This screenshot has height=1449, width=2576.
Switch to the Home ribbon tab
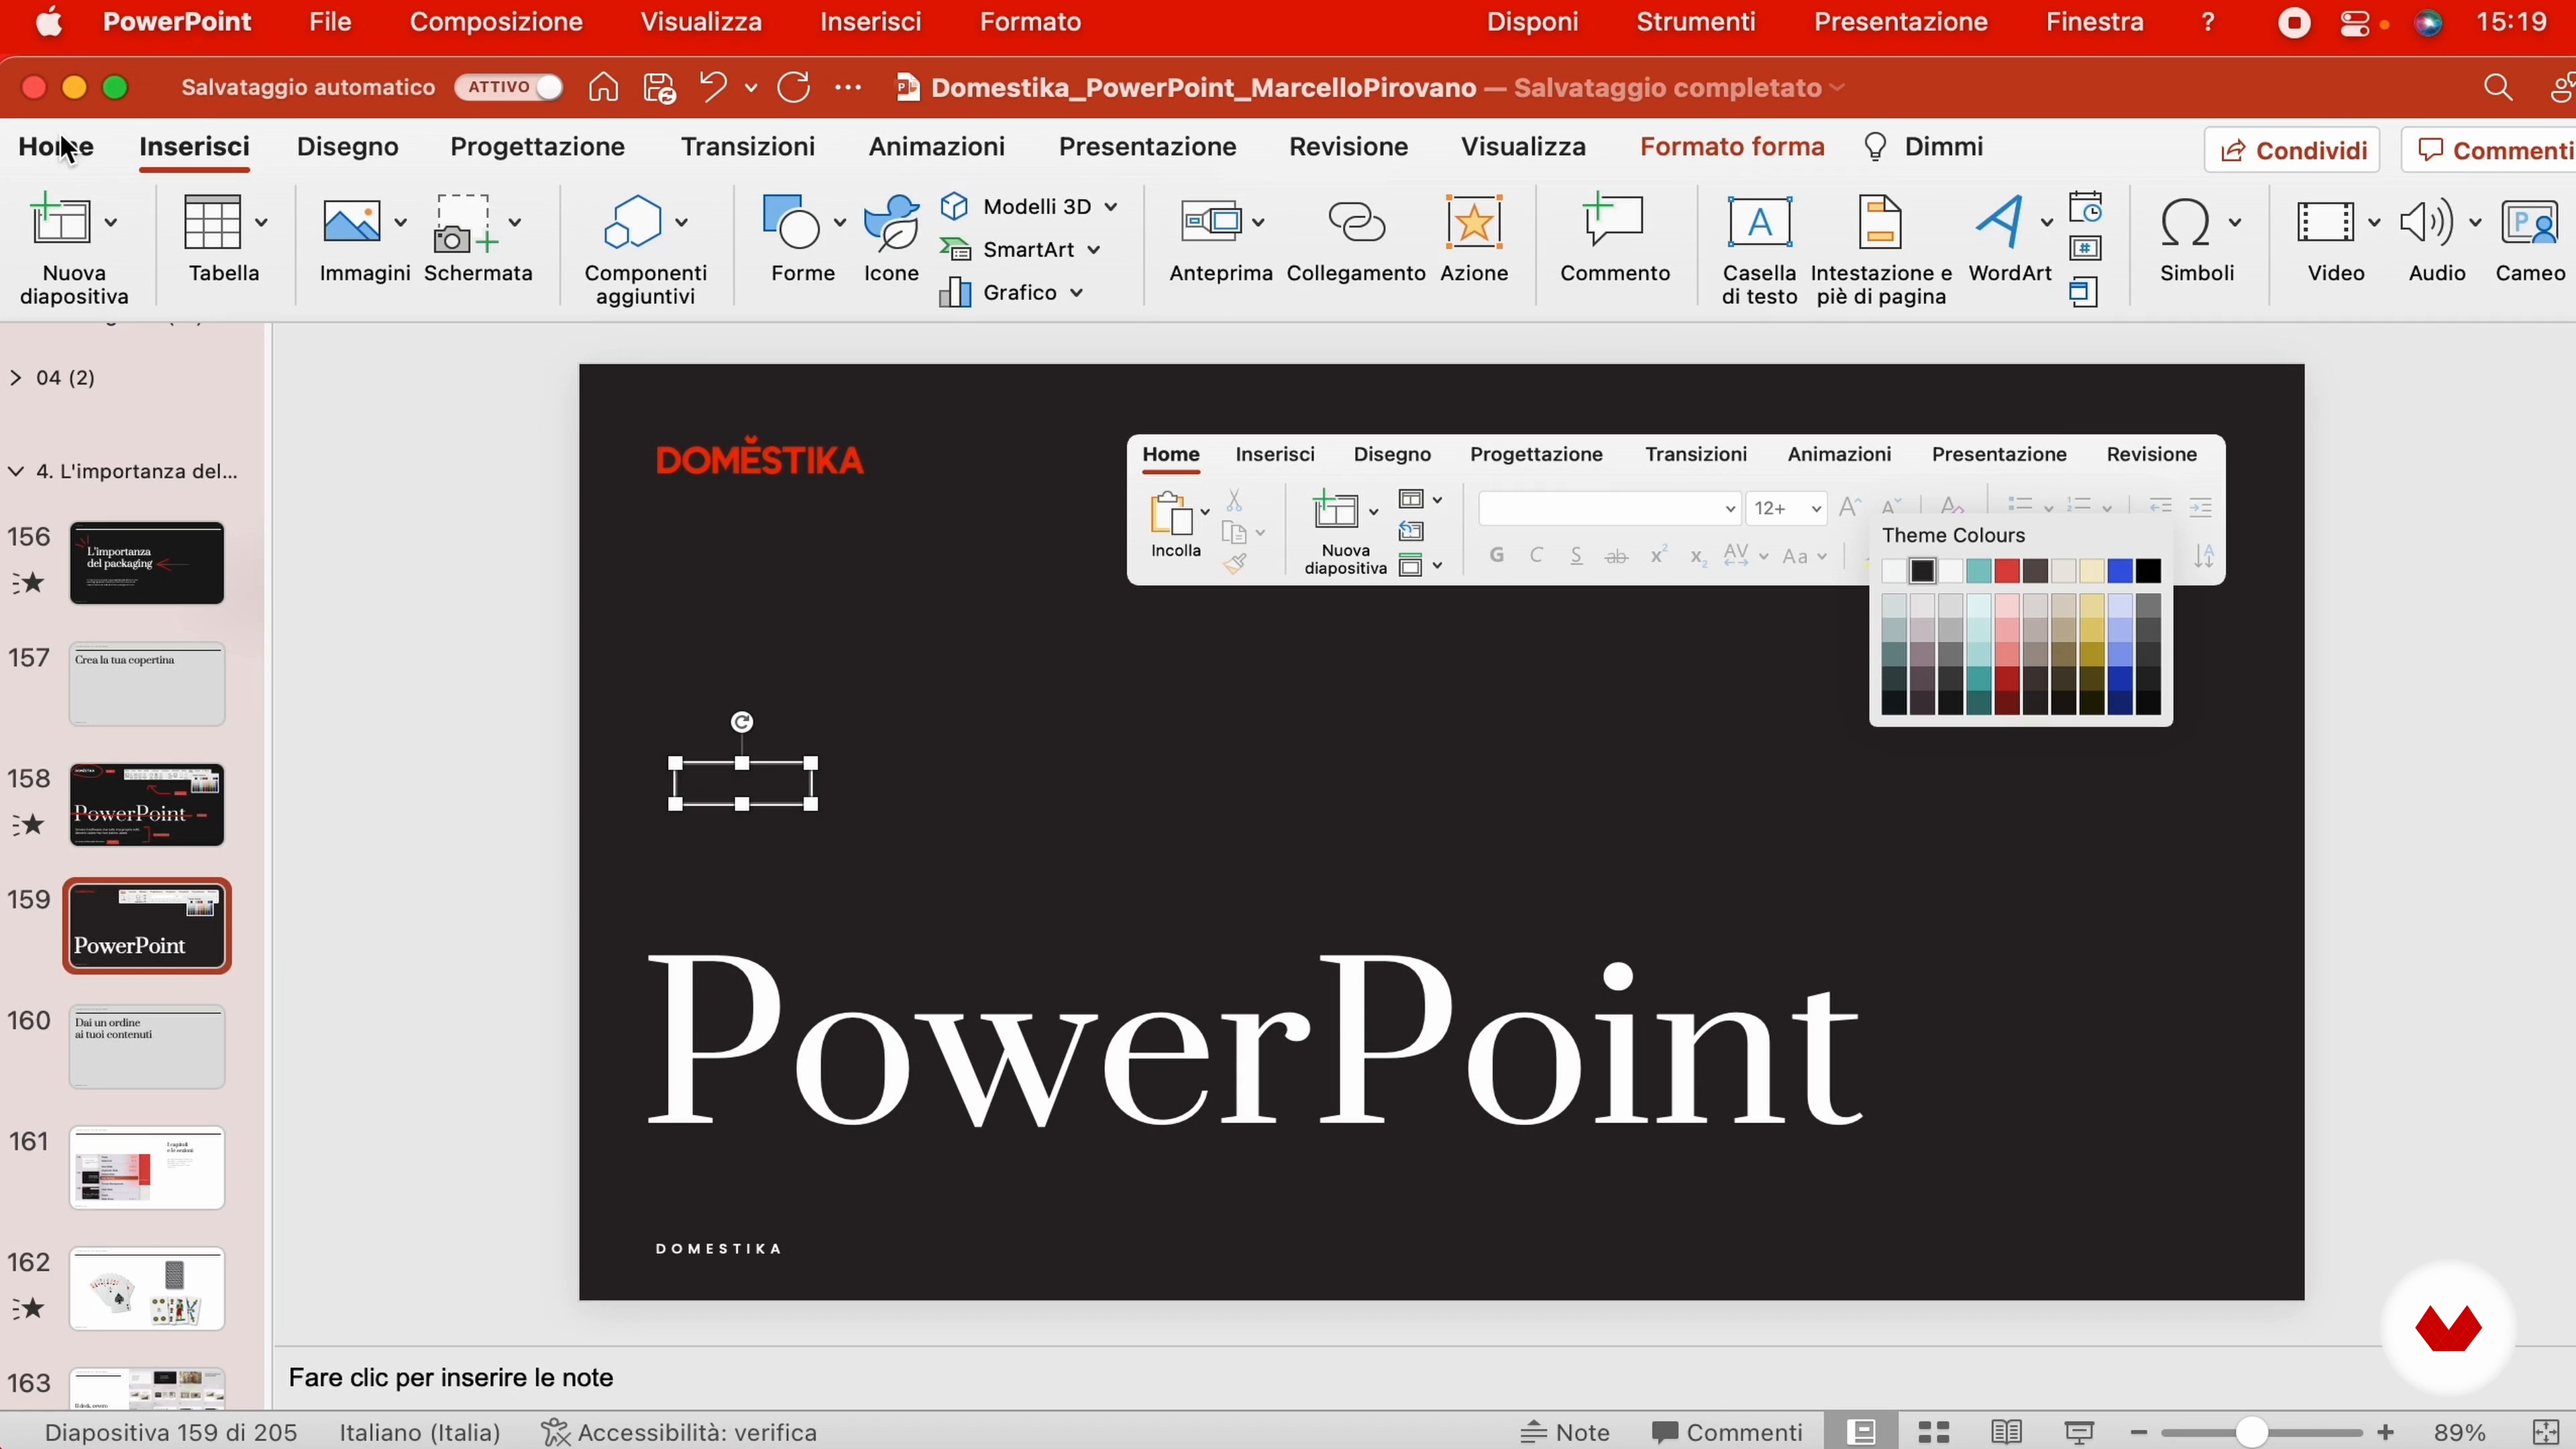(56, 146)
